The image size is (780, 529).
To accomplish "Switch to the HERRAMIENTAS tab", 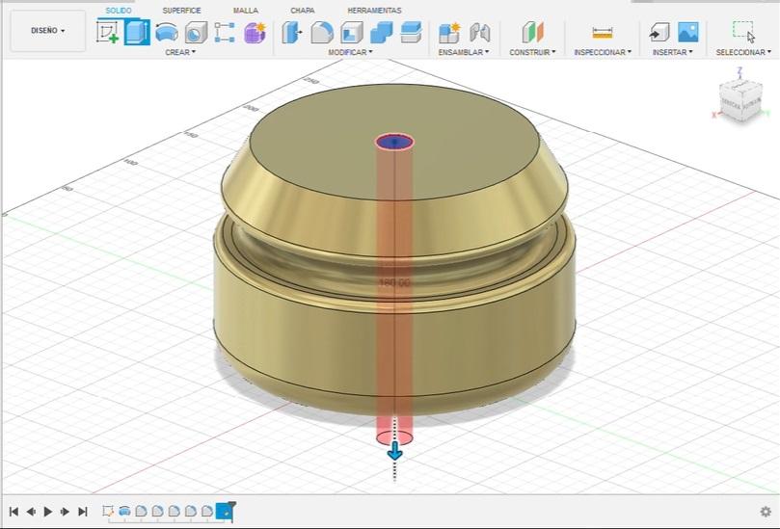I will pos(374,10).
